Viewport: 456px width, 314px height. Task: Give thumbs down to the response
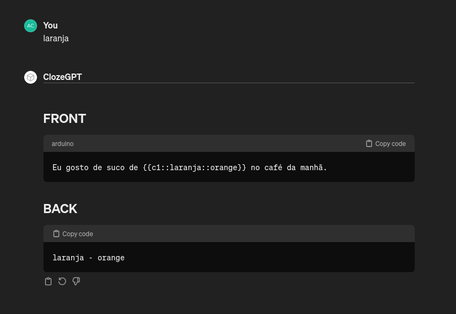click(x=76, y=281)
